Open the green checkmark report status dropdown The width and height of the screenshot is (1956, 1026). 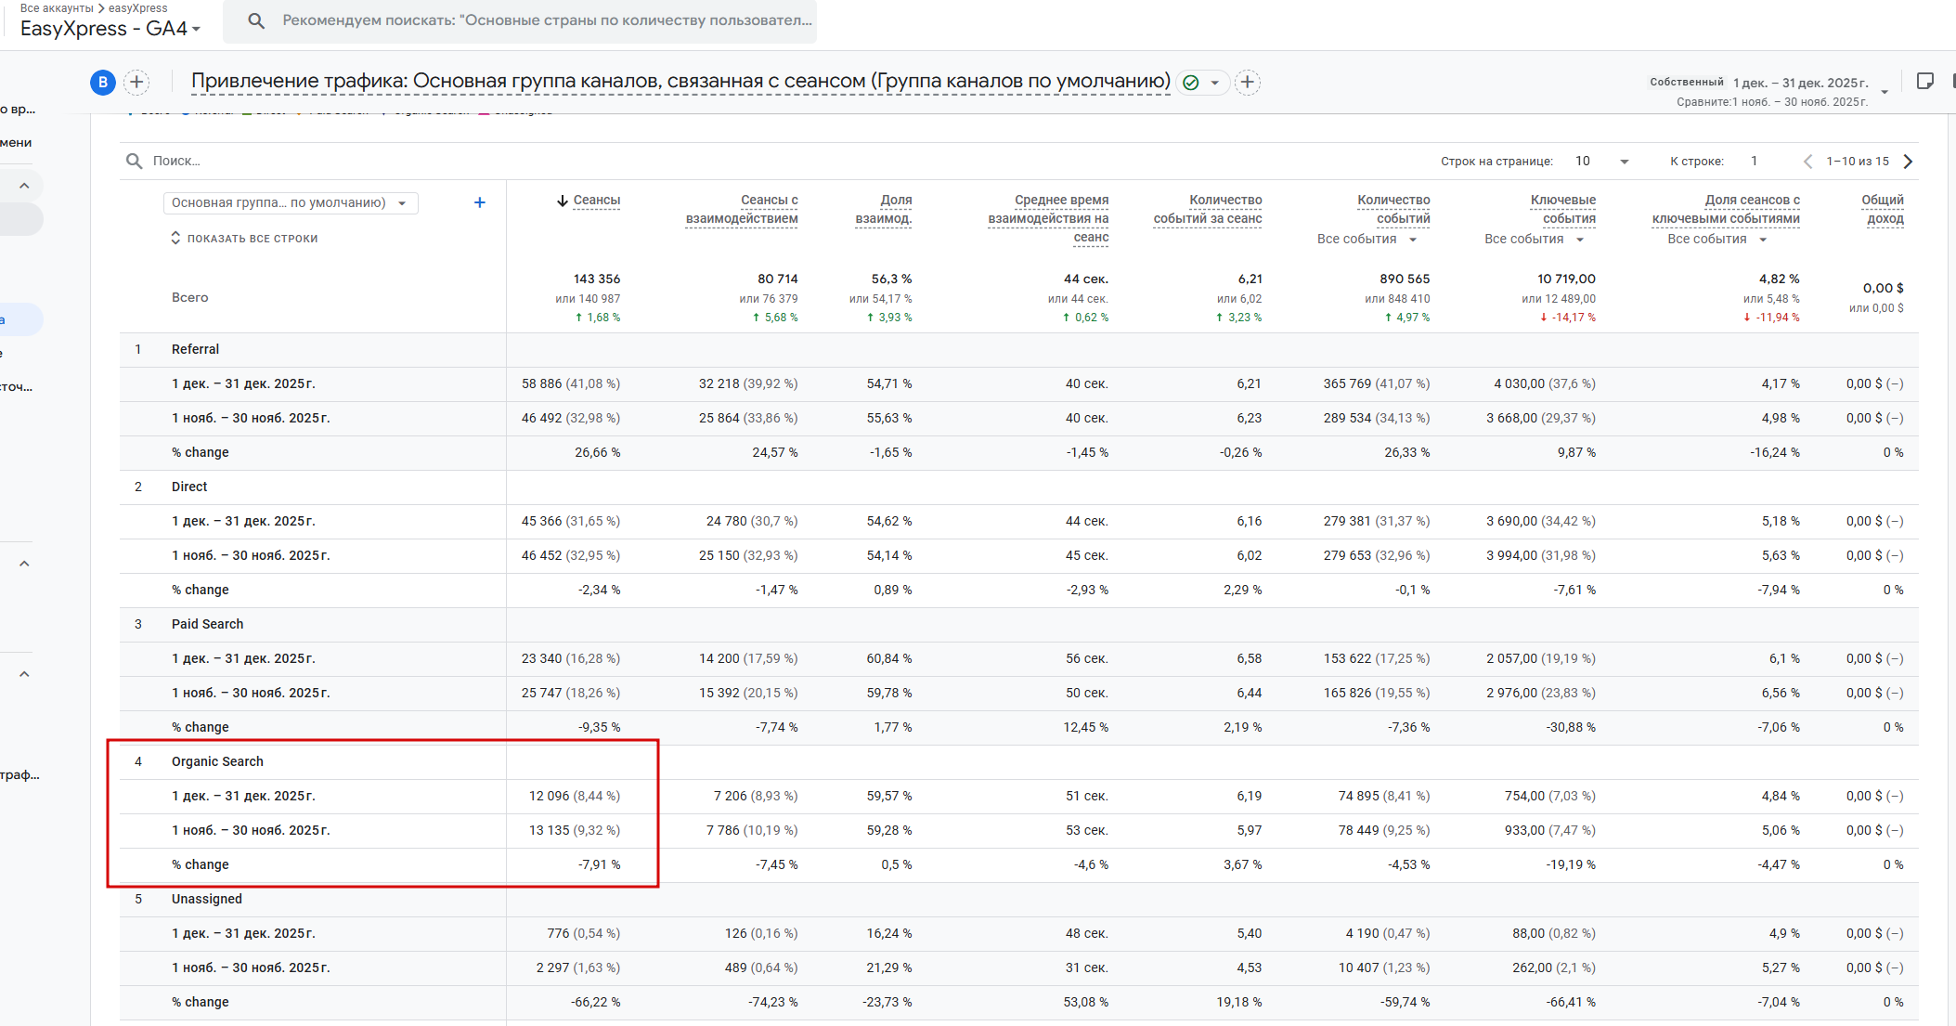(x=1202, y=83)
